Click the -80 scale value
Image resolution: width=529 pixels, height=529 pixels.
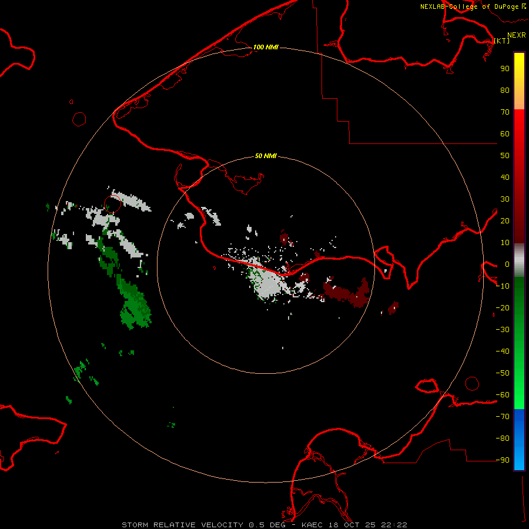click(503, 438)
